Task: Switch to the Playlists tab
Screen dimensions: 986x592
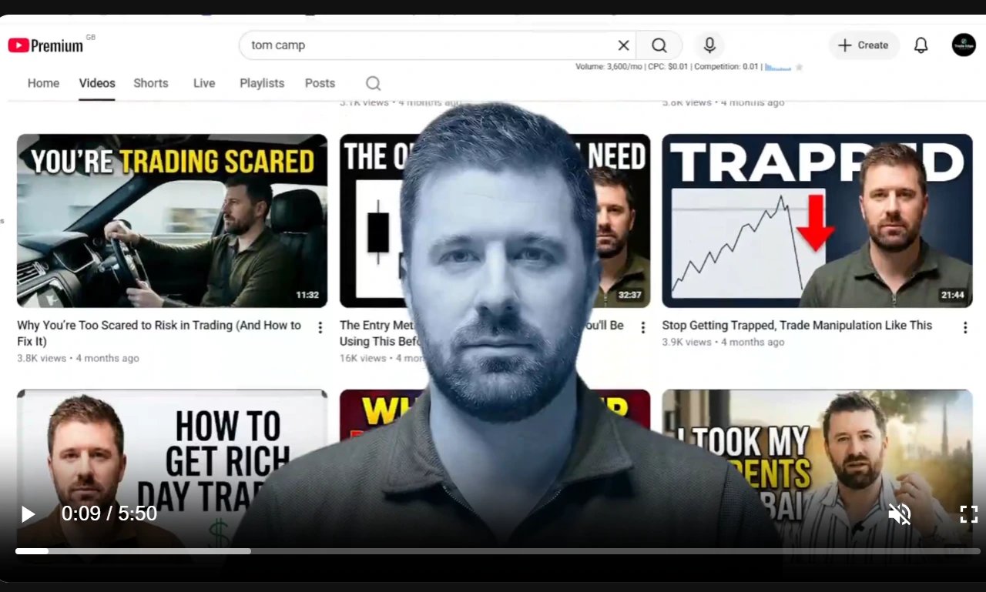Action: (x=262, y=83)
